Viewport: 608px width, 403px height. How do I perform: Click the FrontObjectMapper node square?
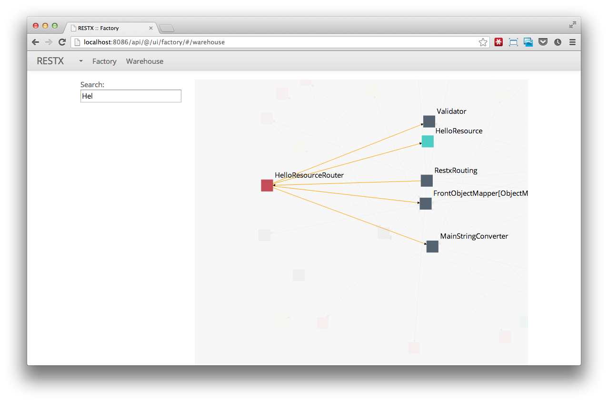tap(425, 203)
